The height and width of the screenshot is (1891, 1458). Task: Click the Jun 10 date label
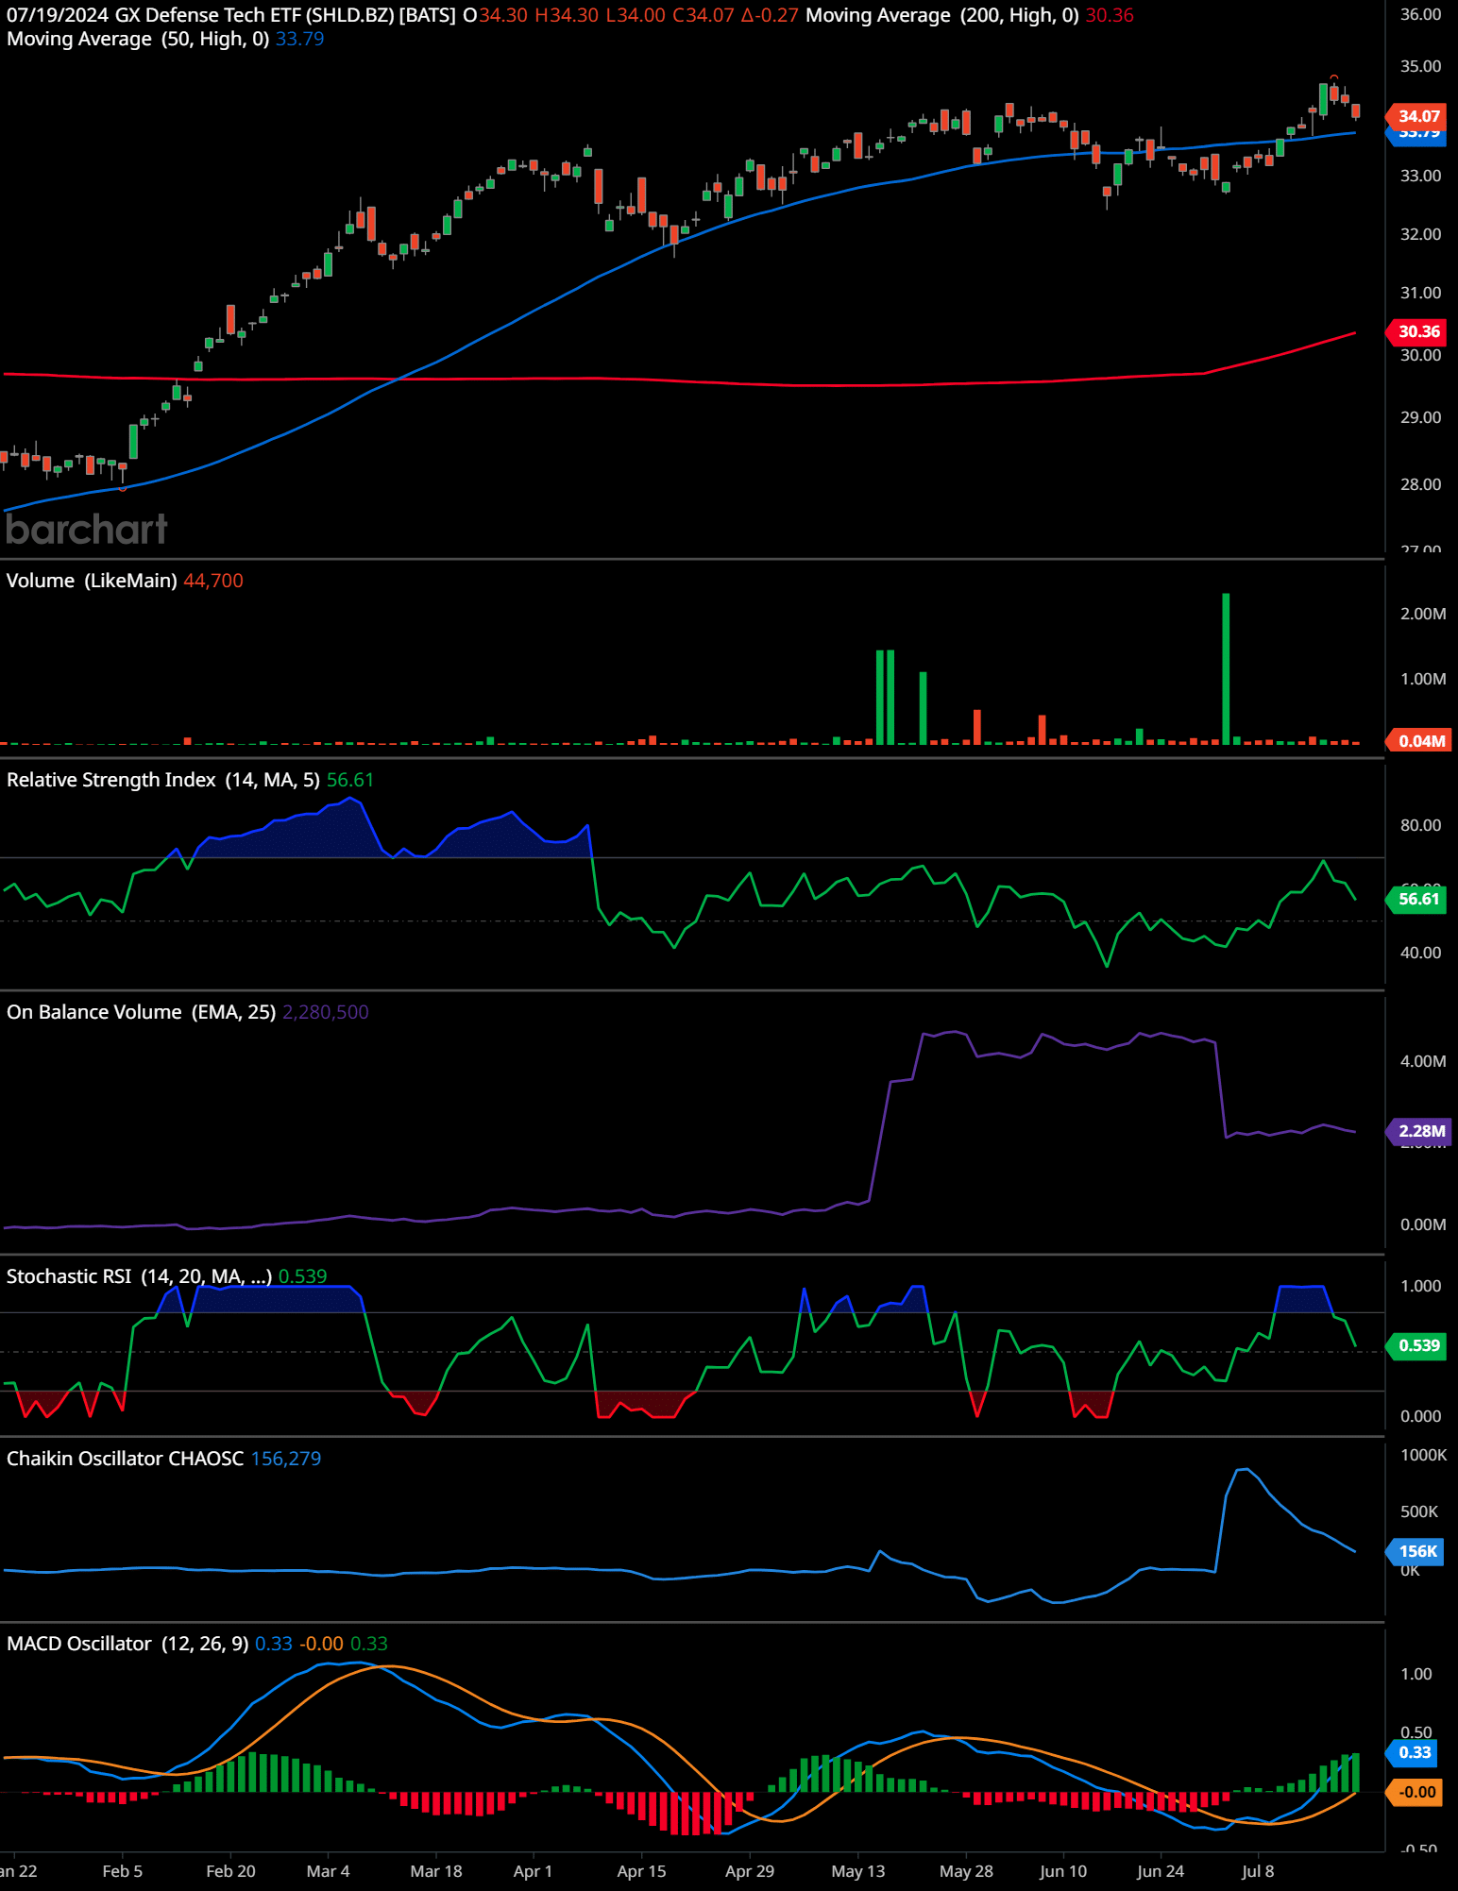point(1063,1871)
